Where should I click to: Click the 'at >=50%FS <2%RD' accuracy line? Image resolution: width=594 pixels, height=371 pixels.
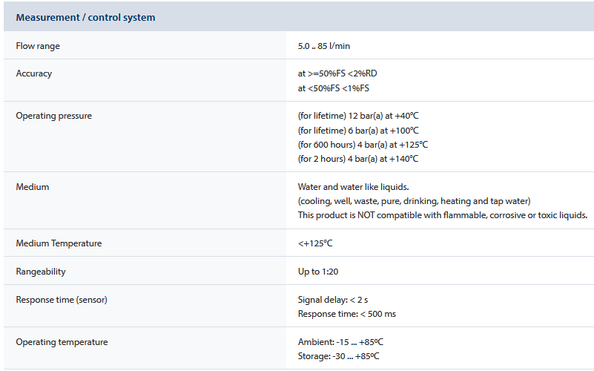pos(342,74)
